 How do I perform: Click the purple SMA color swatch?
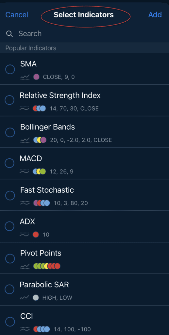coord(36,77)
